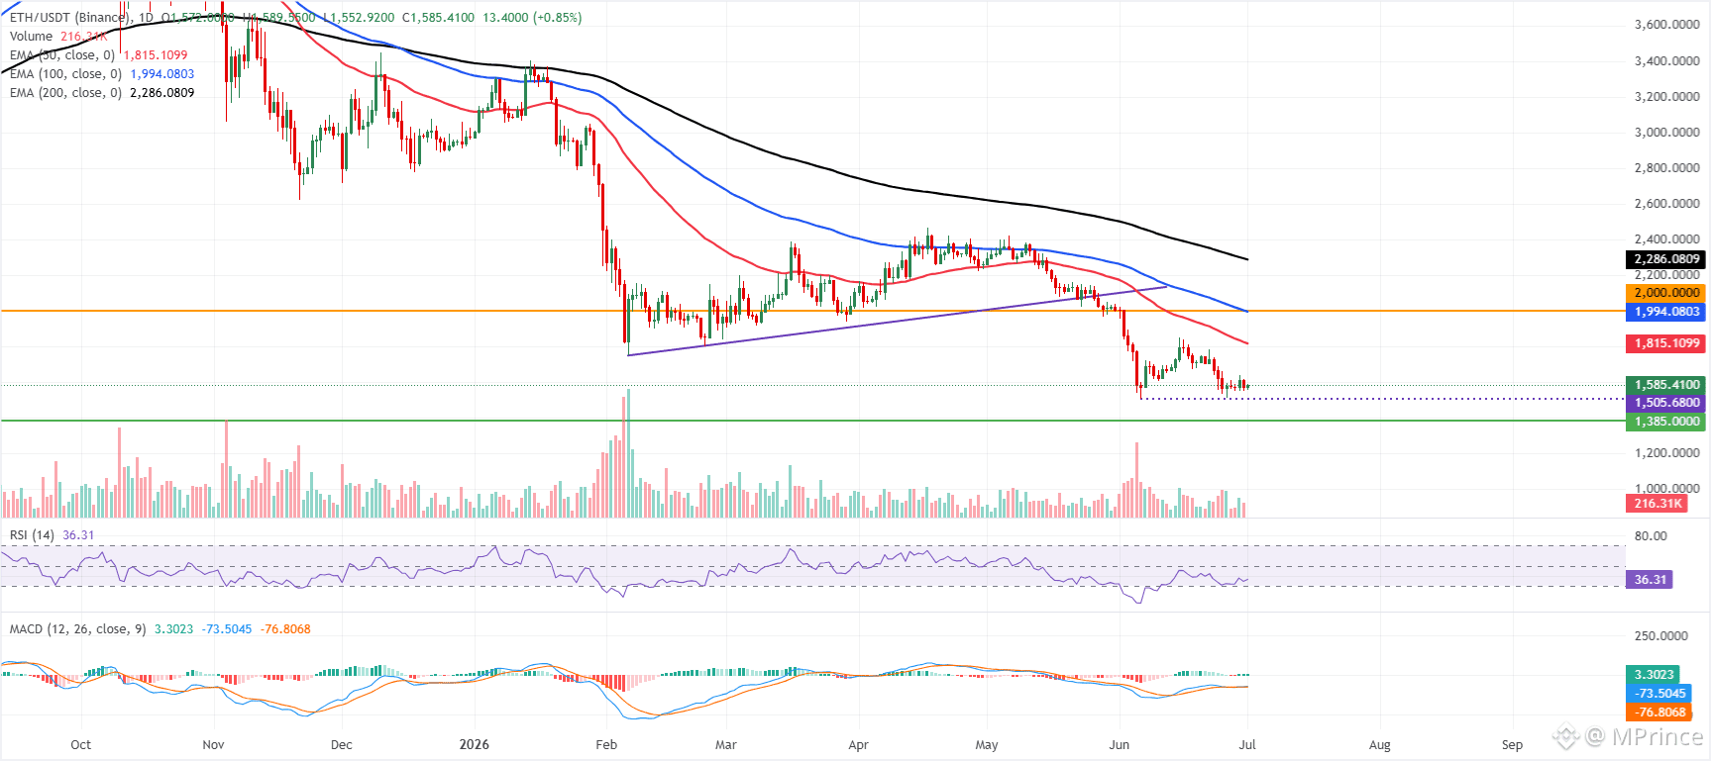1711x761 pixels.
Task: Select the purple ascending trendline
Action: click(x=898, y=321)
